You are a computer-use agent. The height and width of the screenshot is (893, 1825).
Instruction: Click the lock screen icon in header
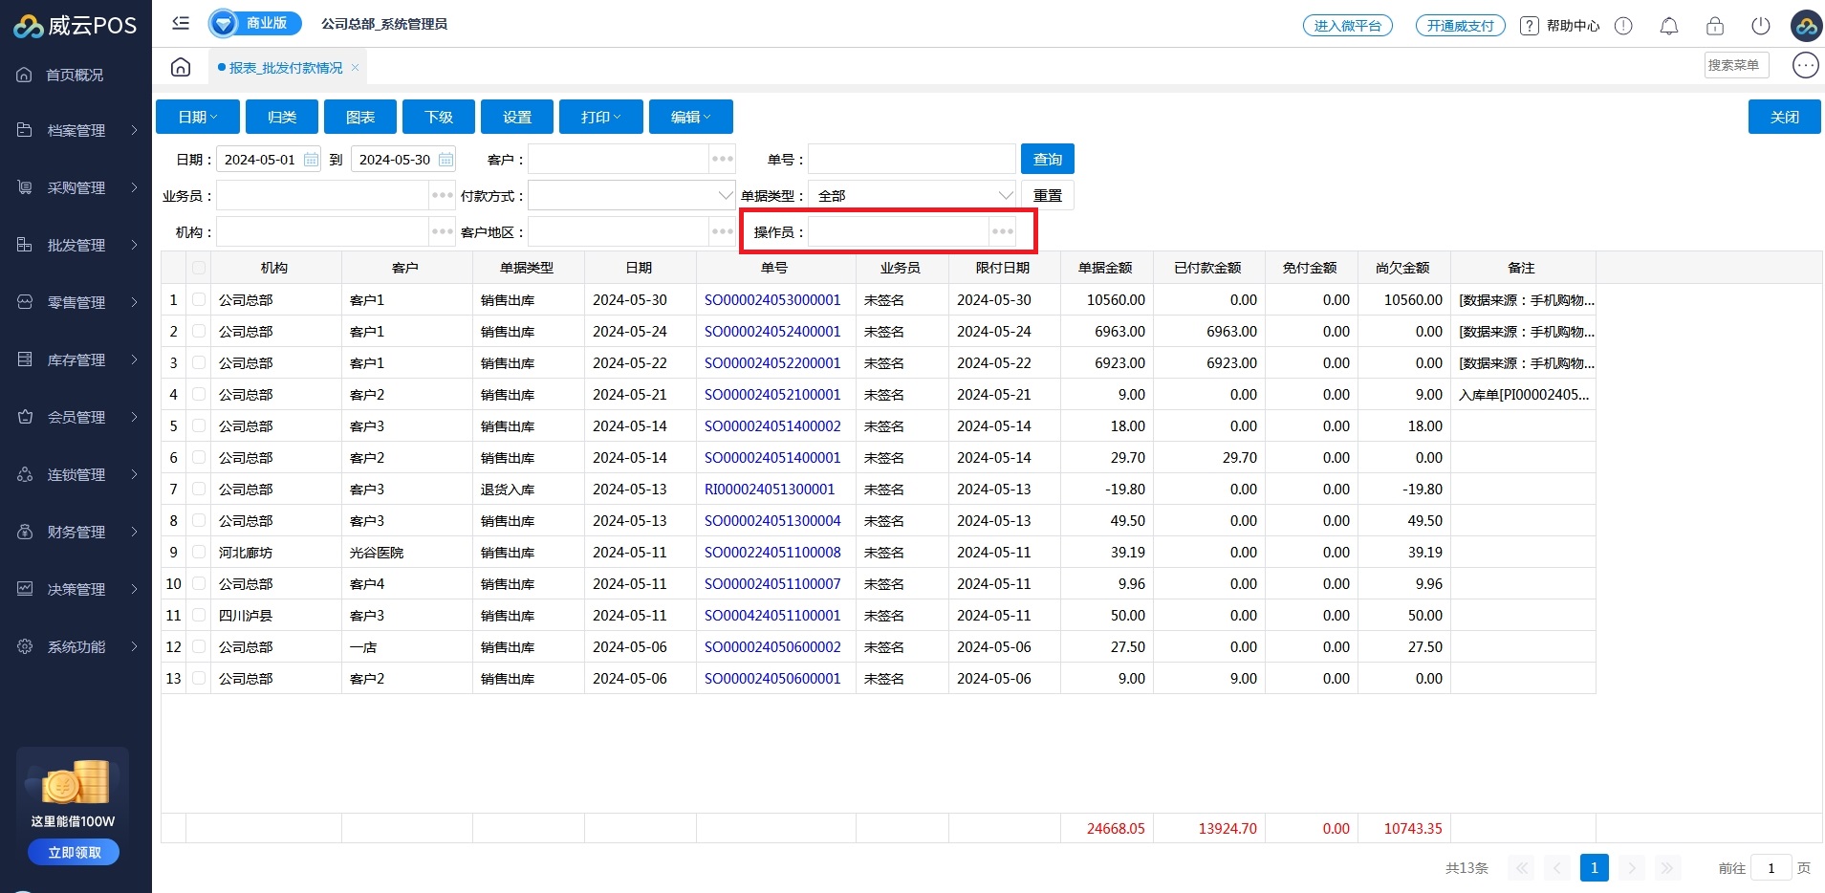(x=1714, y=26)
